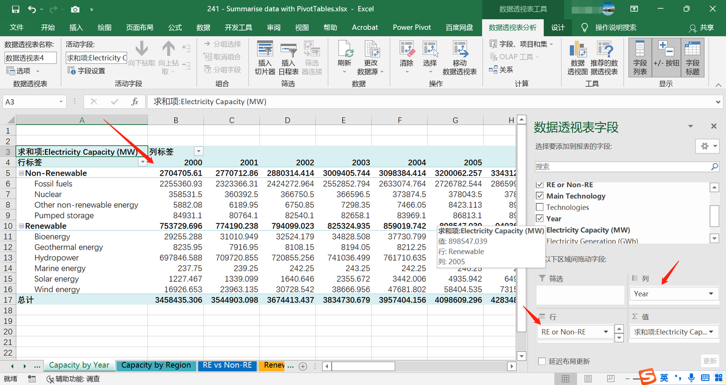Click the worksheet vertical scroll-down arrow

[521, 355]
